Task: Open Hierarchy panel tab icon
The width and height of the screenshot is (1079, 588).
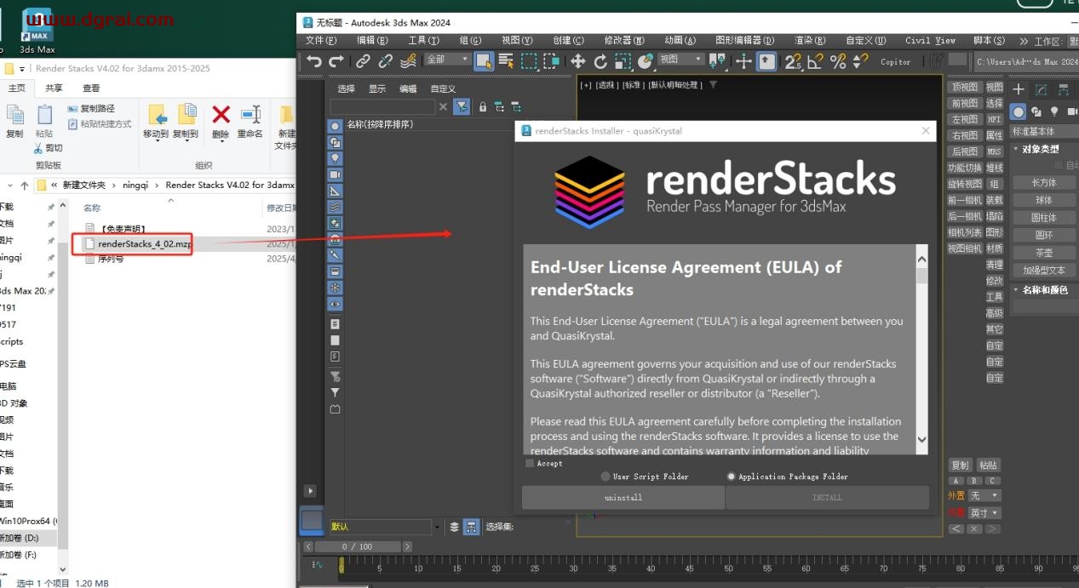Action: click(x=1063, y=89)
